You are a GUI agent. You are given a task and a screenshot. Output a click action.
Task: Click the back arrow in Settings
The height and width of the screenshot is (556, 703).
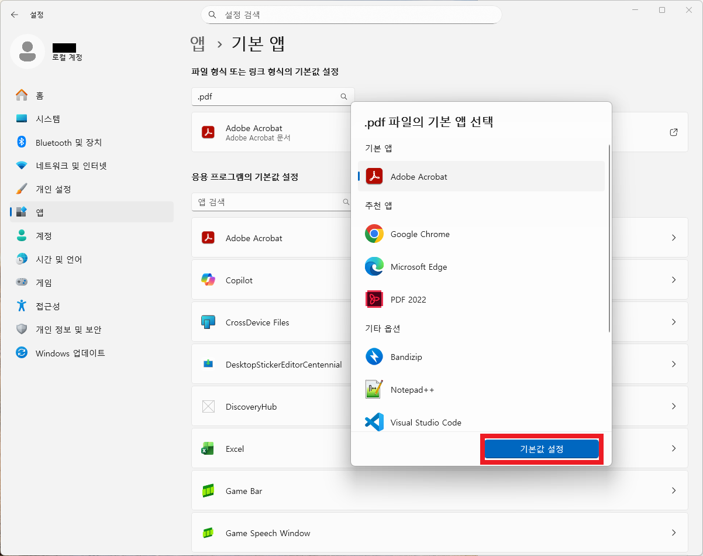(x=15, y=15)
